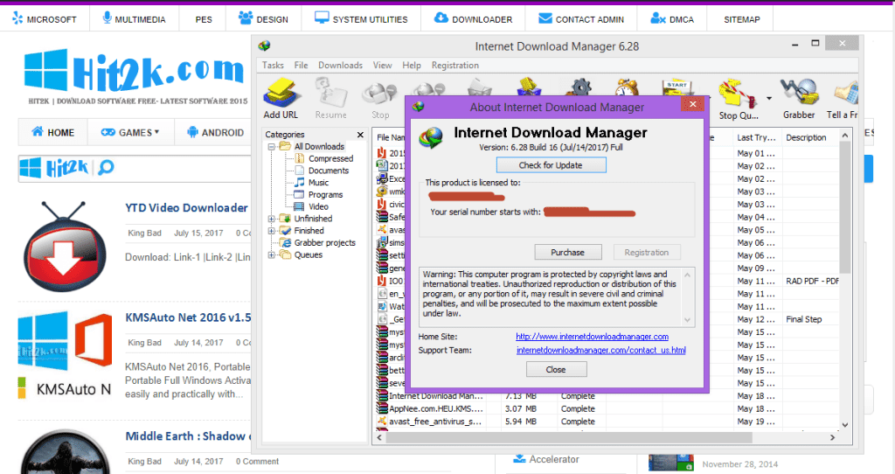
Task: Open the Support Team contact link
Action: [x=601, y=350]
